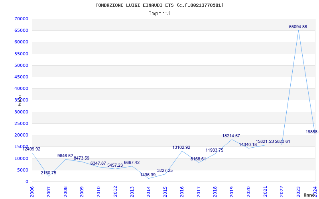
Task: Click the 6667.42 data label
Action: coord(132,163)
